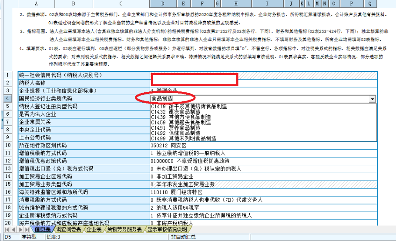Select C1419 饼干及其他焙烤食品制造 option
The height and width of the screenshot is (241, 396).
[x=263, y=107]
